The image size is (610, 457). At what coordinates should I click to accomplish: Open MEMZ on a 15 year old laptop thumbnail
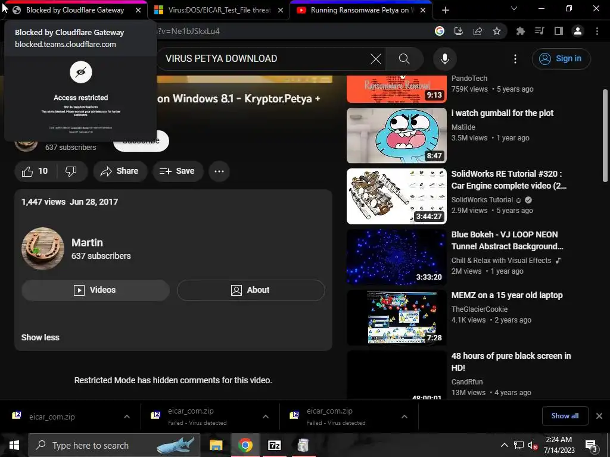396,318
